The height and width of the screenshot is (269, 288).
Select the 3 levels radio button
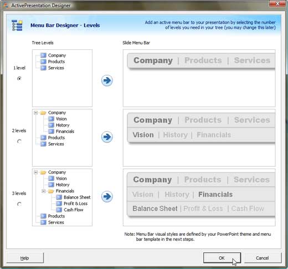(x=19, y=204)
